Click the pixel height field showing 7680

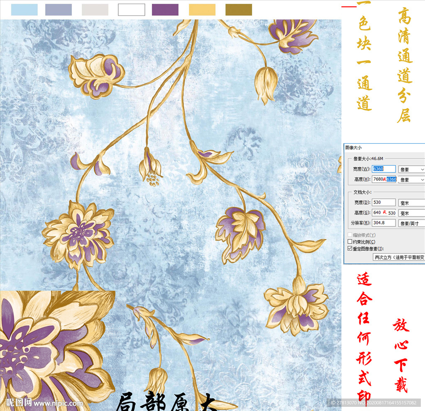click(x=384, y=179)
